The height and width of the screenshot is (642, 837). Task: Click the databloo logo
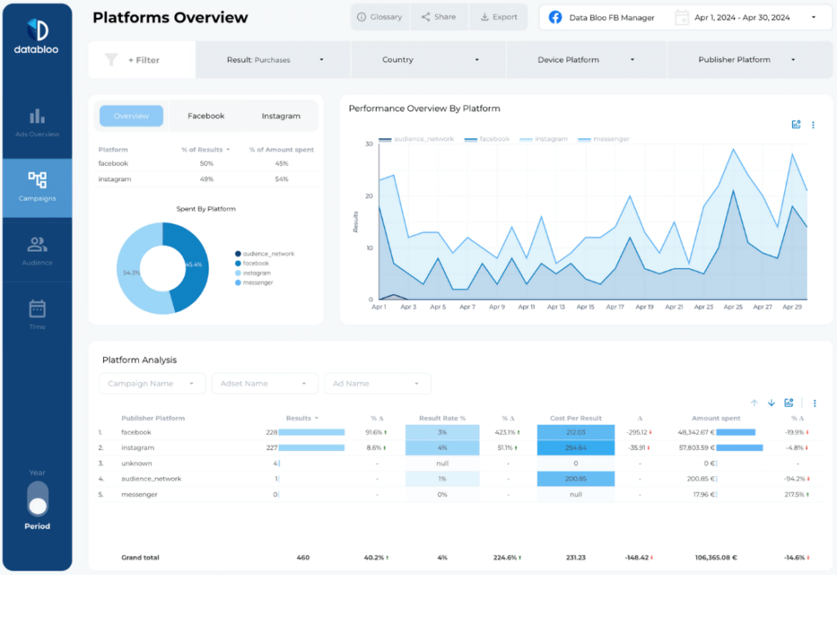click(x=37, y=38)
